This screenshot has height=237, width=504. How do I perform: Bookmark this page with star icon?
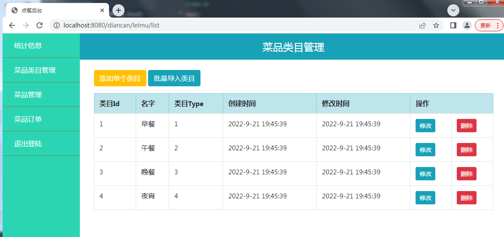point(436,25)
